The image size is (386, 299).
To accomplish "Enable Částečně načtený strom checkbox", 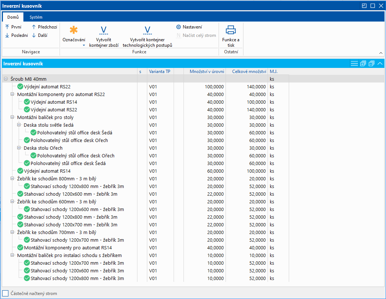I will coord(5,294).
